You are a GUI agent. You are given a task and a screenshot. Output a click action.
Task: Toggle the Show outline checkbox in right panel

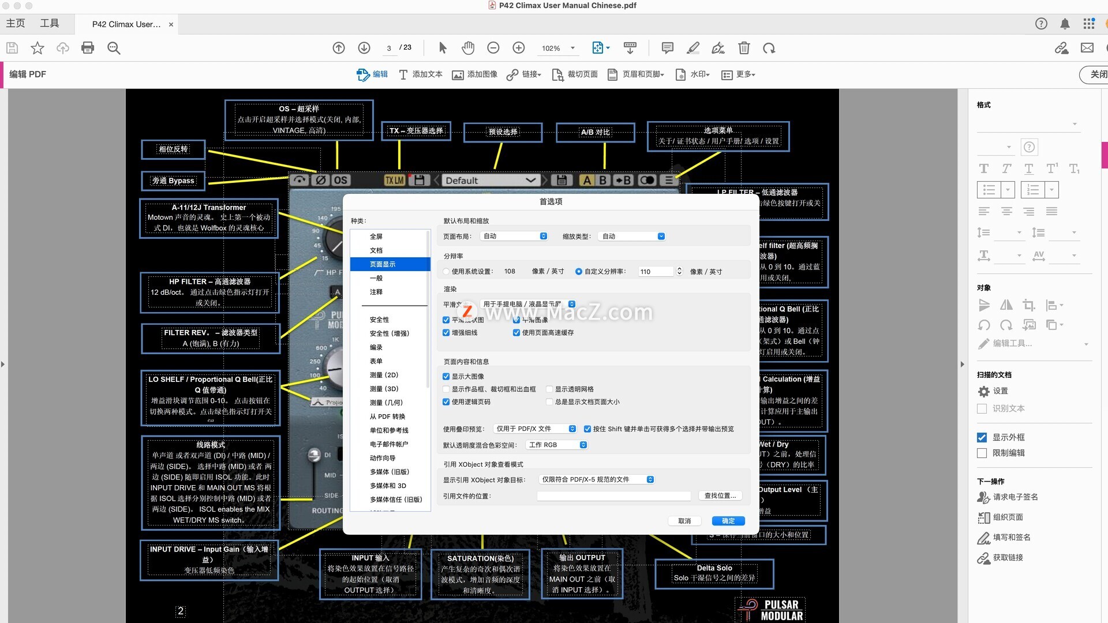(x=982, y=437)
